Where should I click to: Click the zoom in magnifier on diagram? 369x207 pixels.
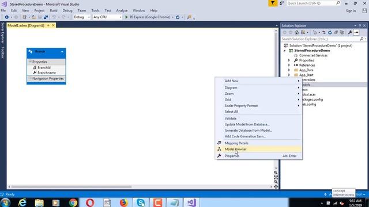276,172
